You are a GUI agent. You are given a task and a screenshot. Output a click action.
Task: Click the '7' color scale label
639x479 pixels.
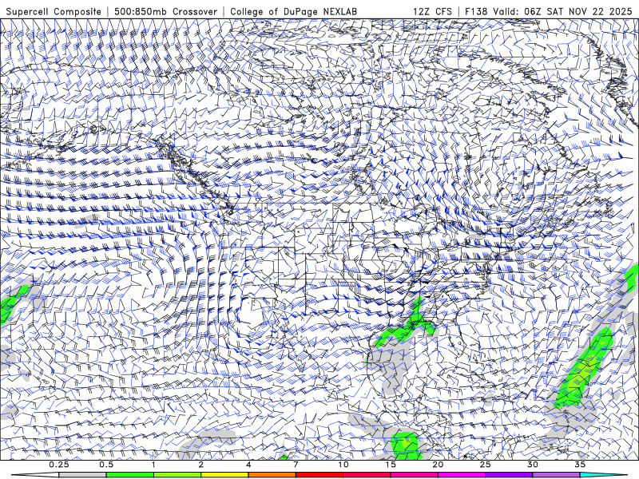296,465
